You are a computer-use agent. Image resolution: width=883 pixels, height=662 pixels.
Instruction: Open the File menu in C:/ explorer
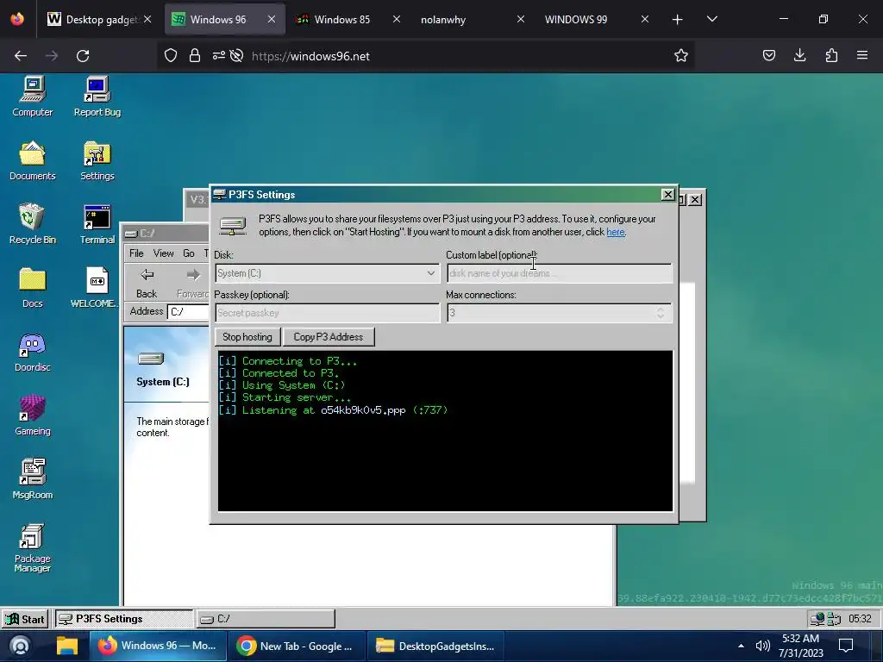(x=136, y=253)
